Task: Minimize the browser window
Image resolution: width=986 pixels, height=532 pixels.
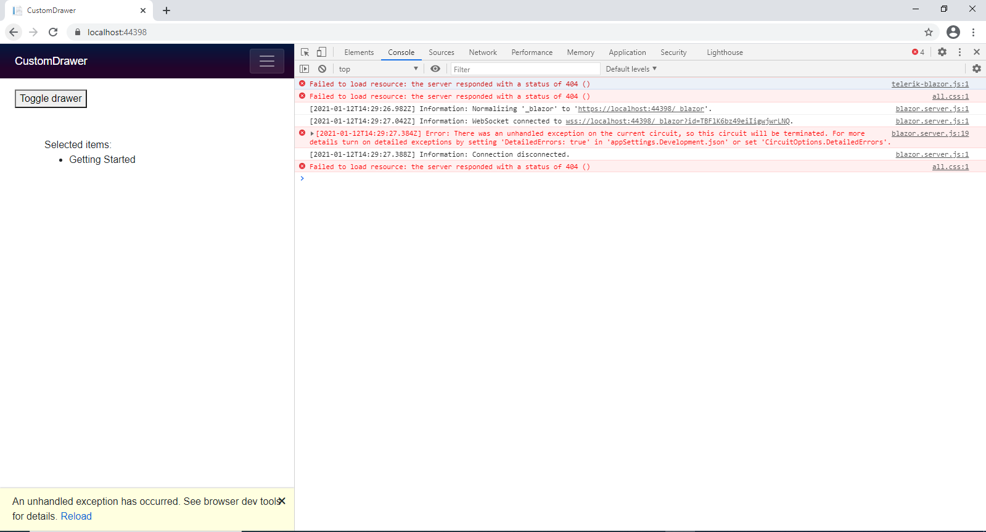Action: [x=916, y=9]
